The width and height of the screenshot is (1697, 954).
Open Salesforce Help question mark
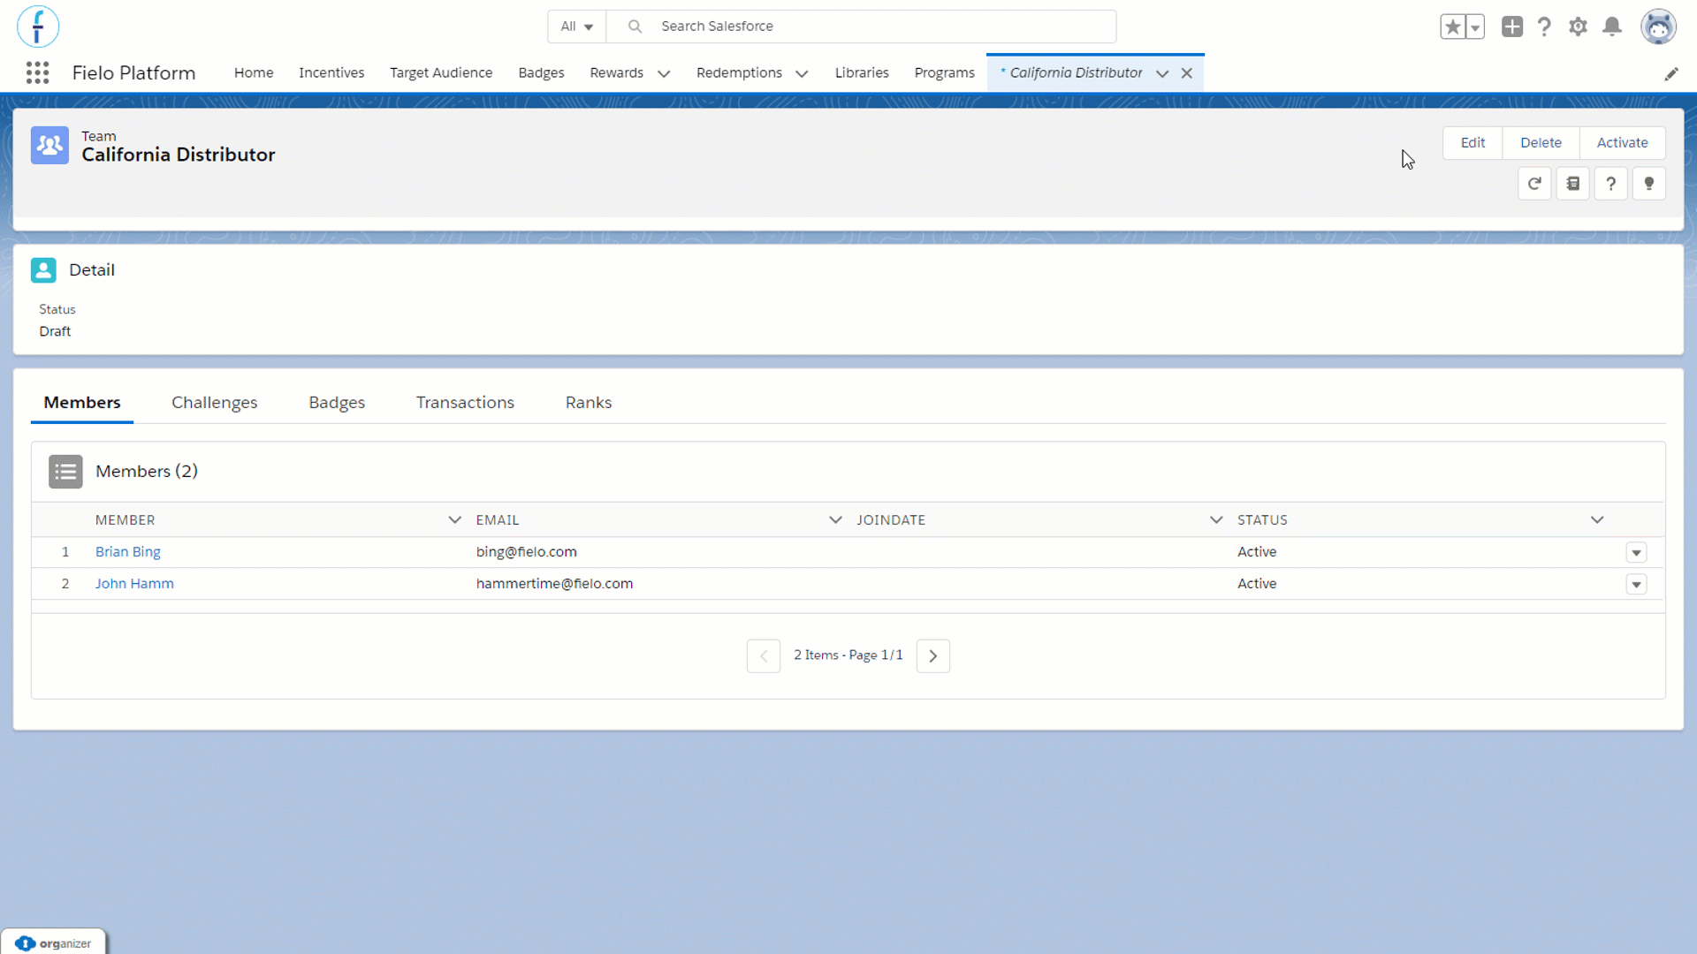click(1544, 26)
